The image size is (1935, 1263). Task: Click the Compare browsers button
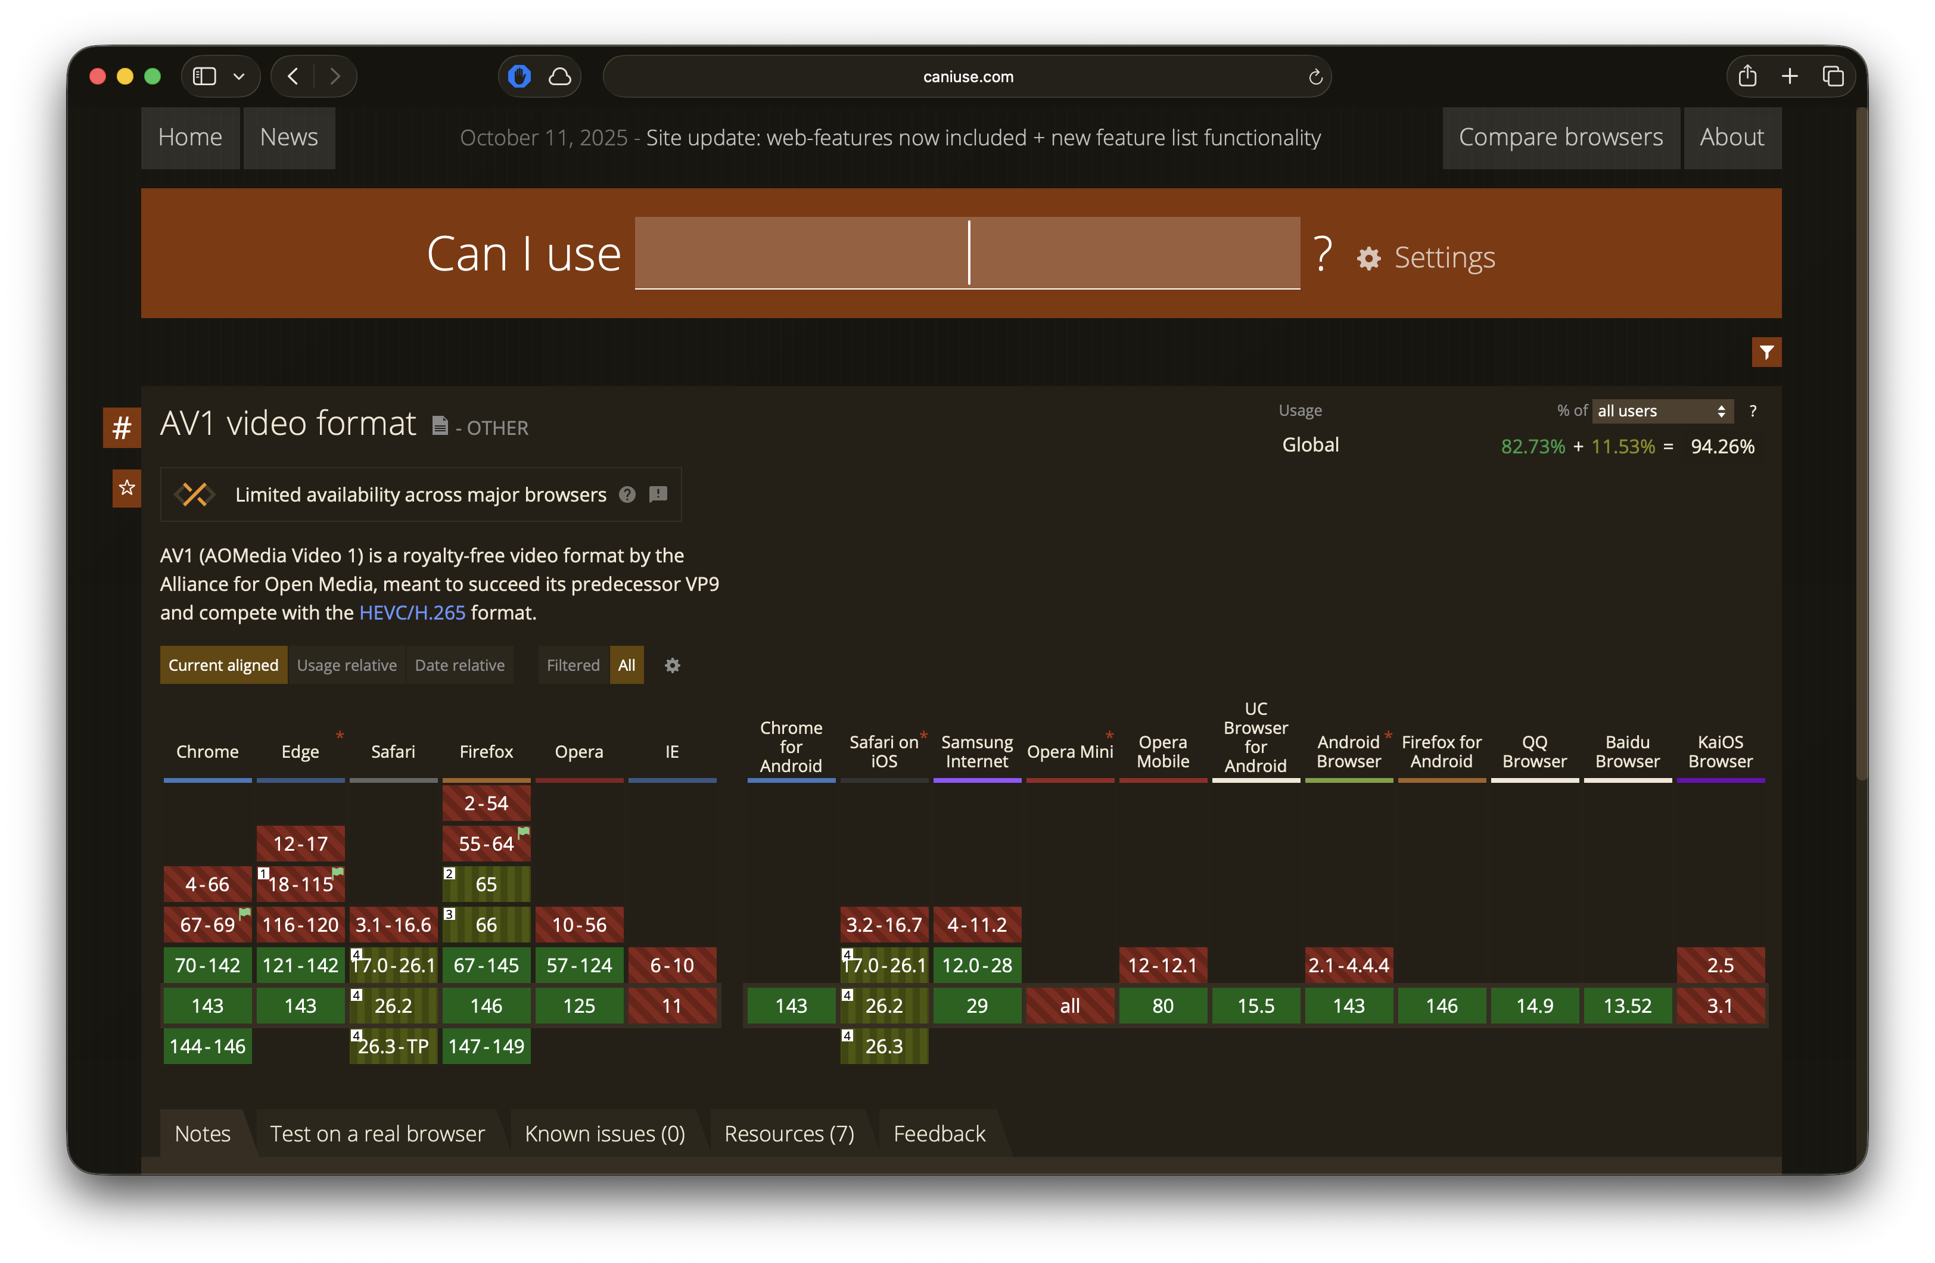1560,138
